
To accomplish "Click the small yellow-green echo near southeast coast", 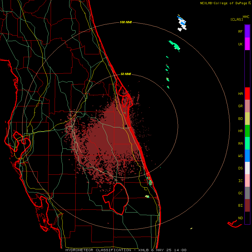I will (147, 196).
